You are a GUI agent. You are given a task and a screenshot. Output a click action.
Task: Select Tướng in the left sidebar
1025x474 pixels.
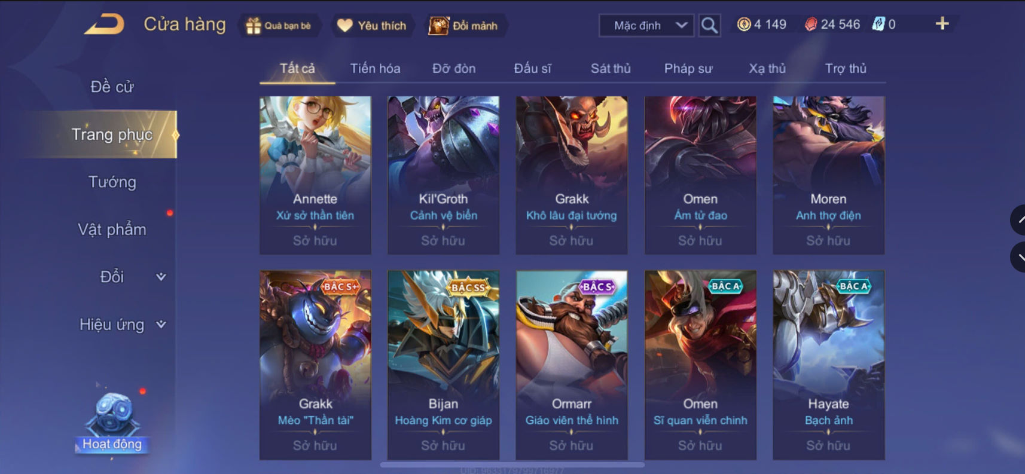[x=112, y=182]
